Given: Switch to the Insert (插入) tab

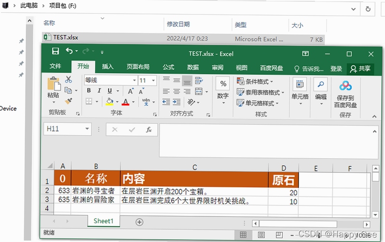Looking at the screenshot, I should click(x=107, y=66).
